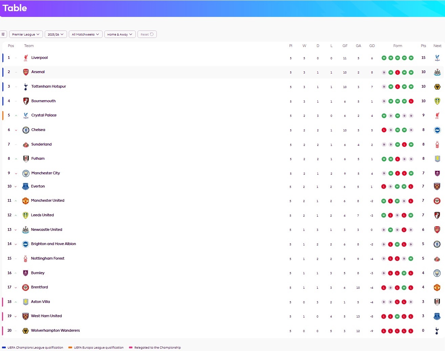Click Arsenal's red L form badge
This screenshot has width=445, height=351.
[x=398, y=72]
